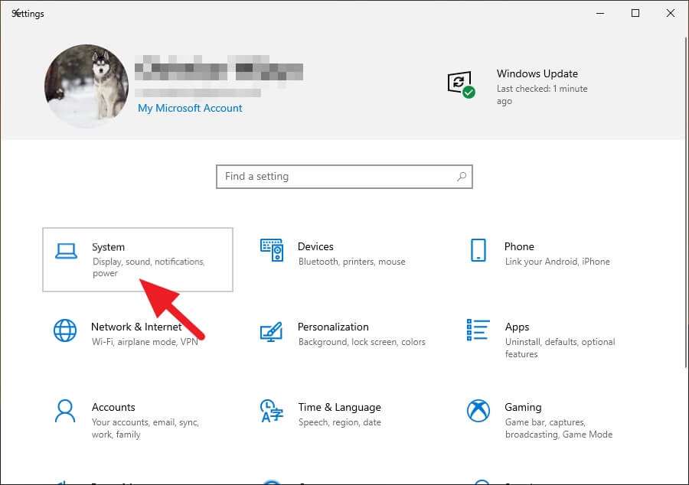Open Personalization via the display brush icon

coord(272,331)
